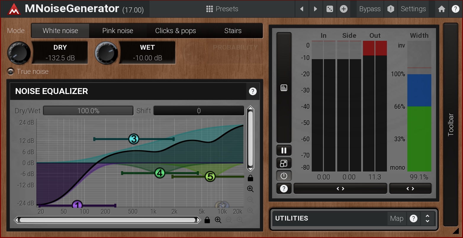Toggle the meters power button
Screen dimensions: 463x238
point(284,176)
